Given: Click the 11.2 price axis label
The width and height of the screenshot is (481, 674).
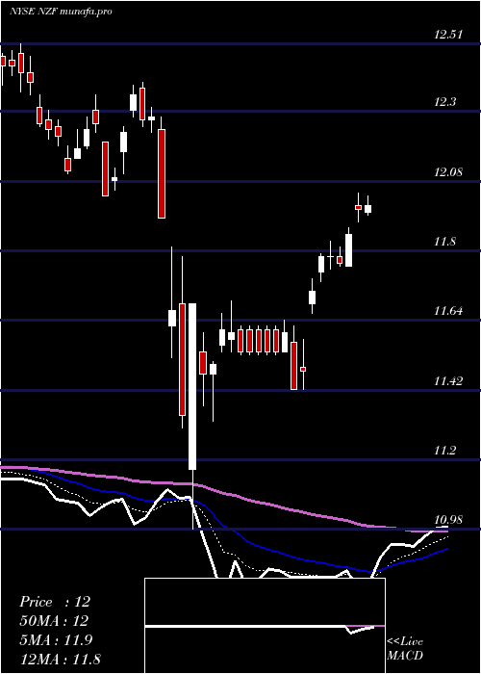Looking at the screenshot, I should click(444, 451).
